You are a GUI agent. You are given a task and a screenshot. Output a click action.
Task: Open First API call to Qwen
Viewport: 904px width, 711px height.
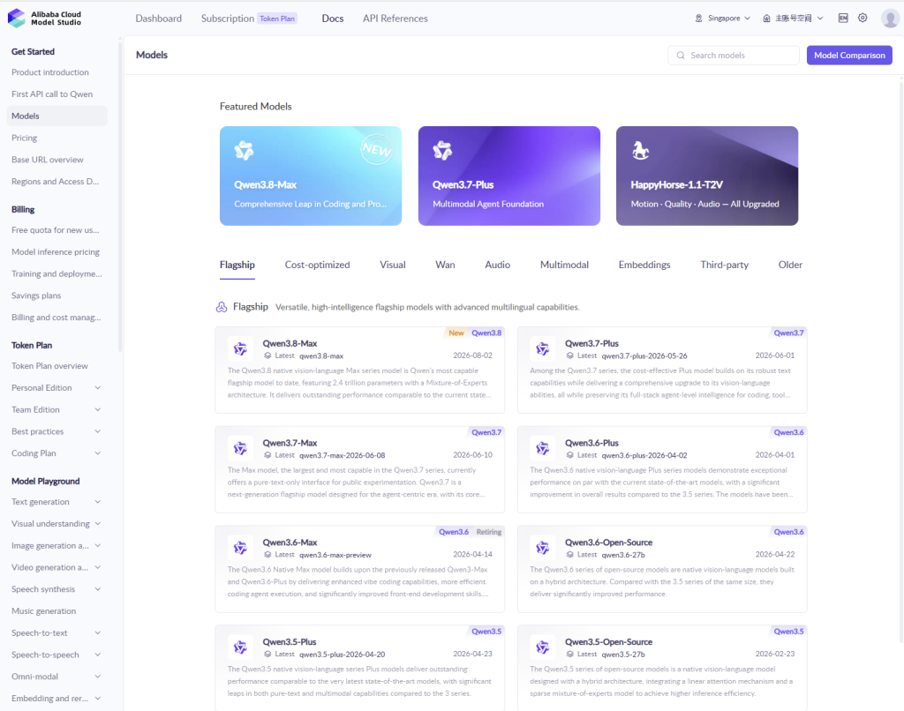click(x=52, y=94)
